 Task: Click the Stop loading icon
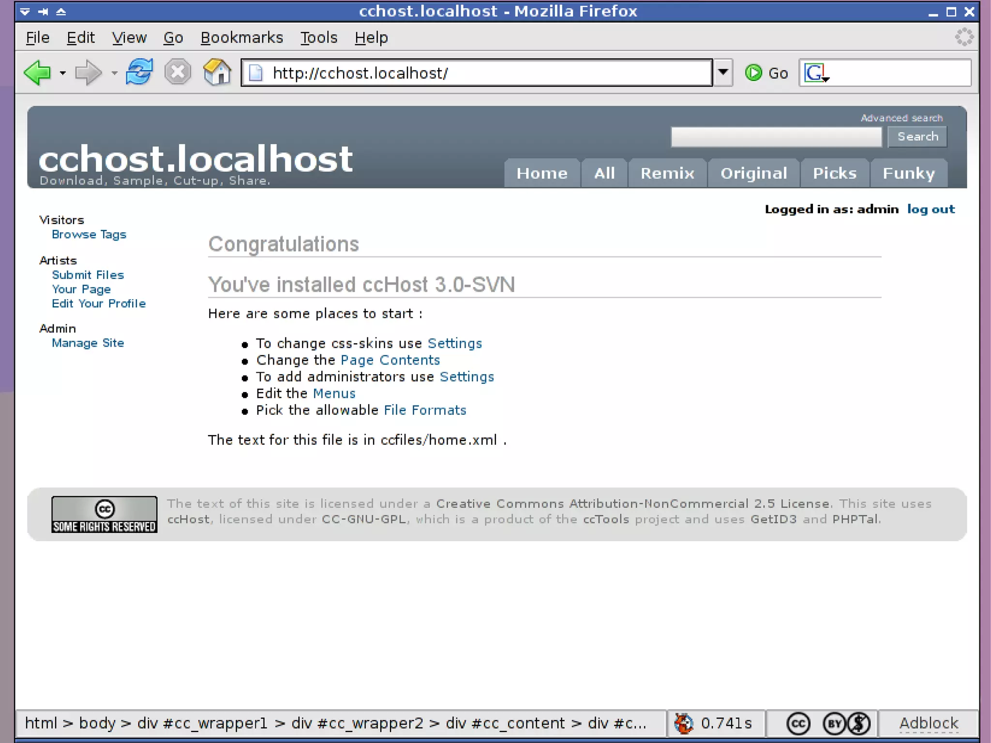tap(178, 73)
